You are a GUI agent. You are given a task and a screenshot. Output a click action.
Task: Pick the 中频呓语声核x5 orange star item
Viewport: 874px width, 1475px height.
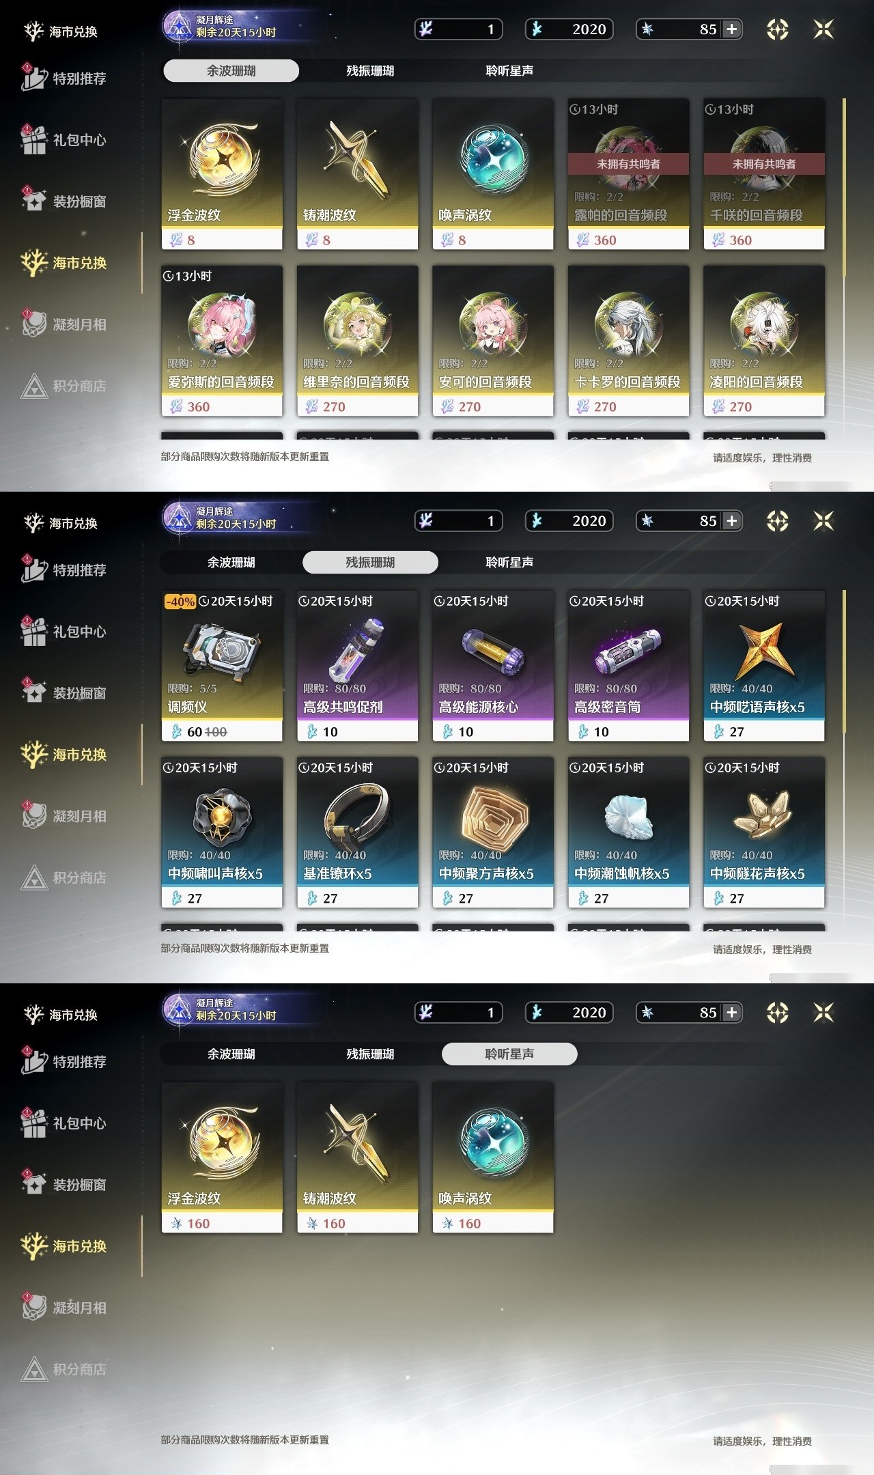point(764,666)
